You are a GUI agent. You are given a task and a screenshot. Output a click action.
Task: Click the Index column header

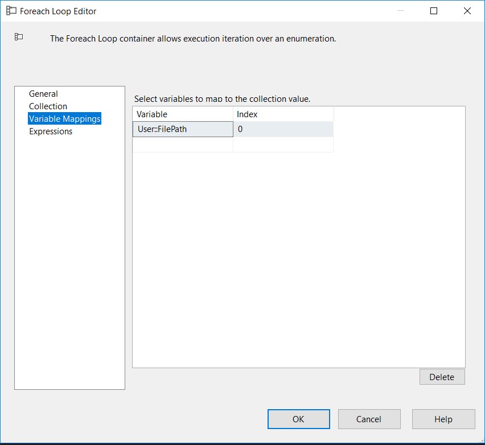[283, 114]
